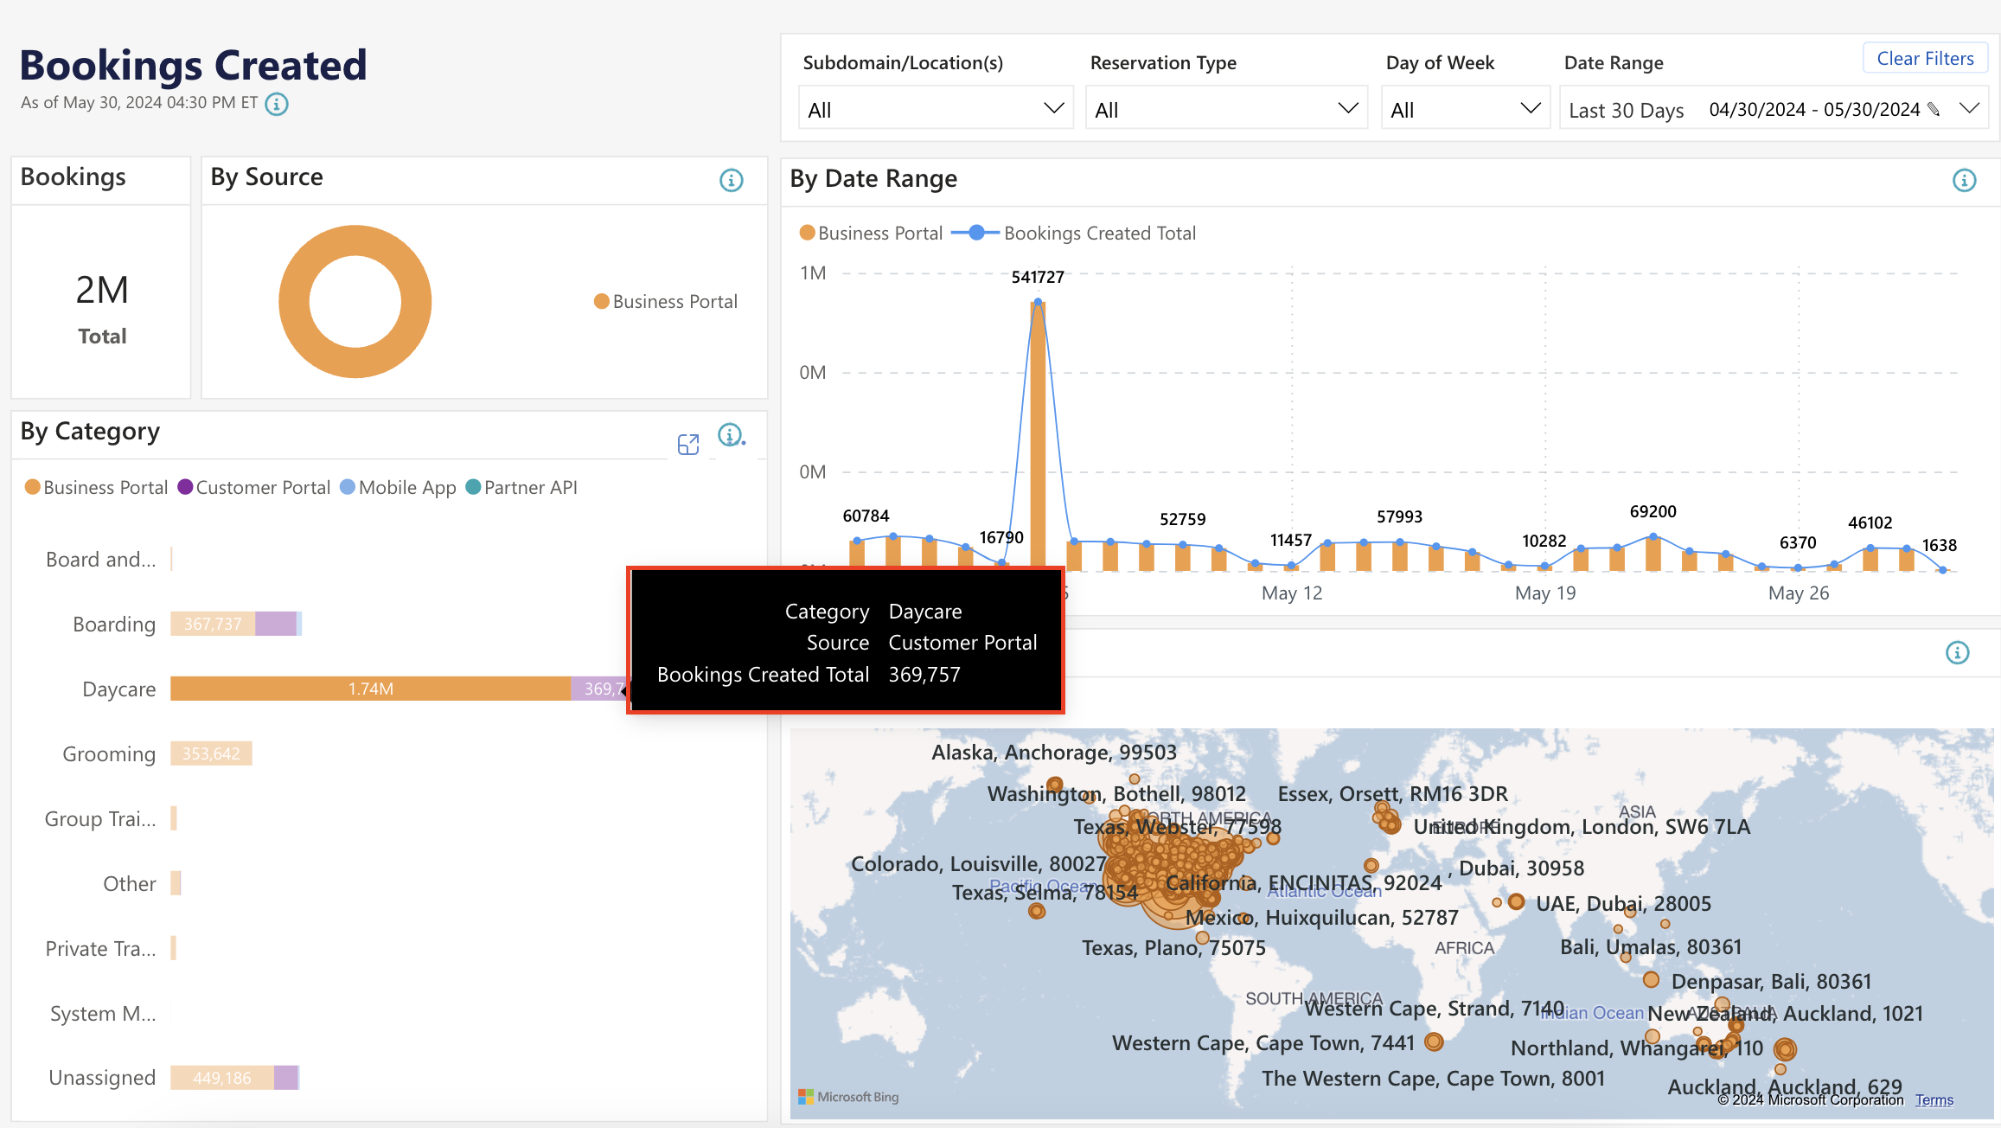Toggle Partner API legend item

point(521,487)
